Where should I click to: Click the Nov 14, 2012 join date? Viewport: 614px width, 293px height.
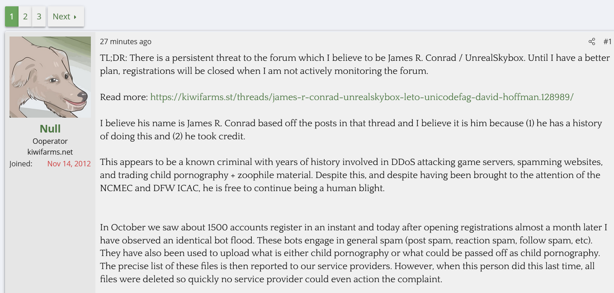pos(69,164)
